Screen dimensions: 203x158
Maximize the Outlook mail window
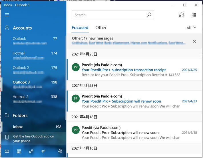click(x=185, y=5)
